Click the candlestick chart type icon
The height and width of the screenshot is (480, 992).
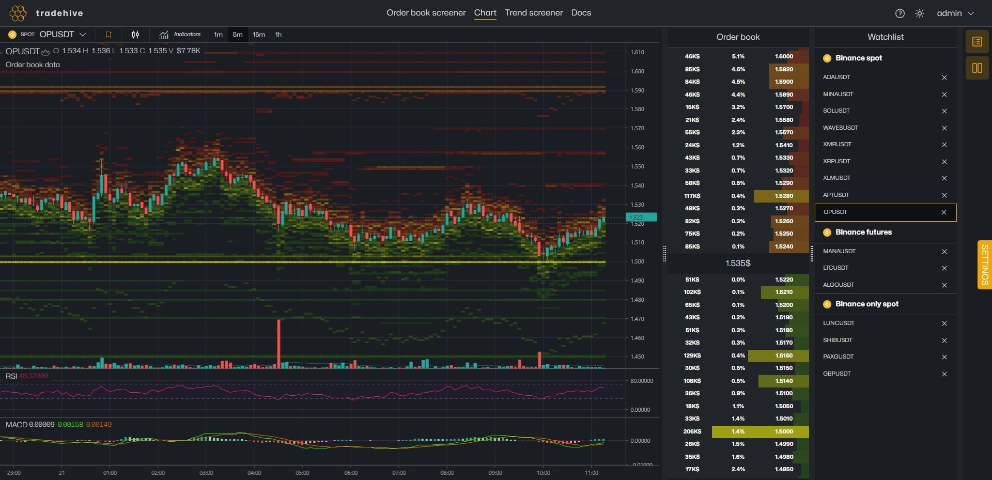[135, 35]
